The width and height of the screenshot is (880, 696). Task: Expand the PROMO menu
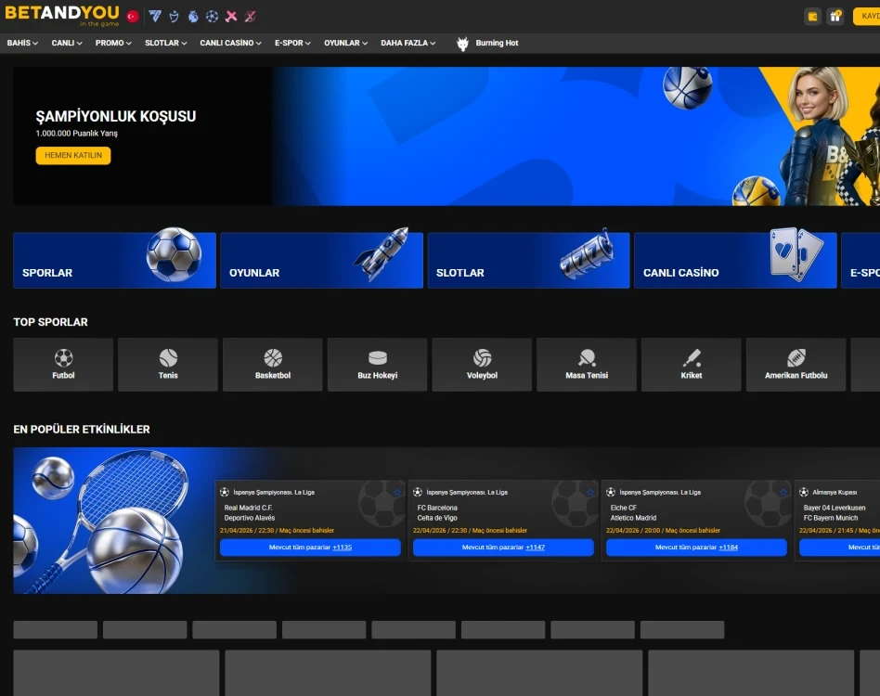113,43
